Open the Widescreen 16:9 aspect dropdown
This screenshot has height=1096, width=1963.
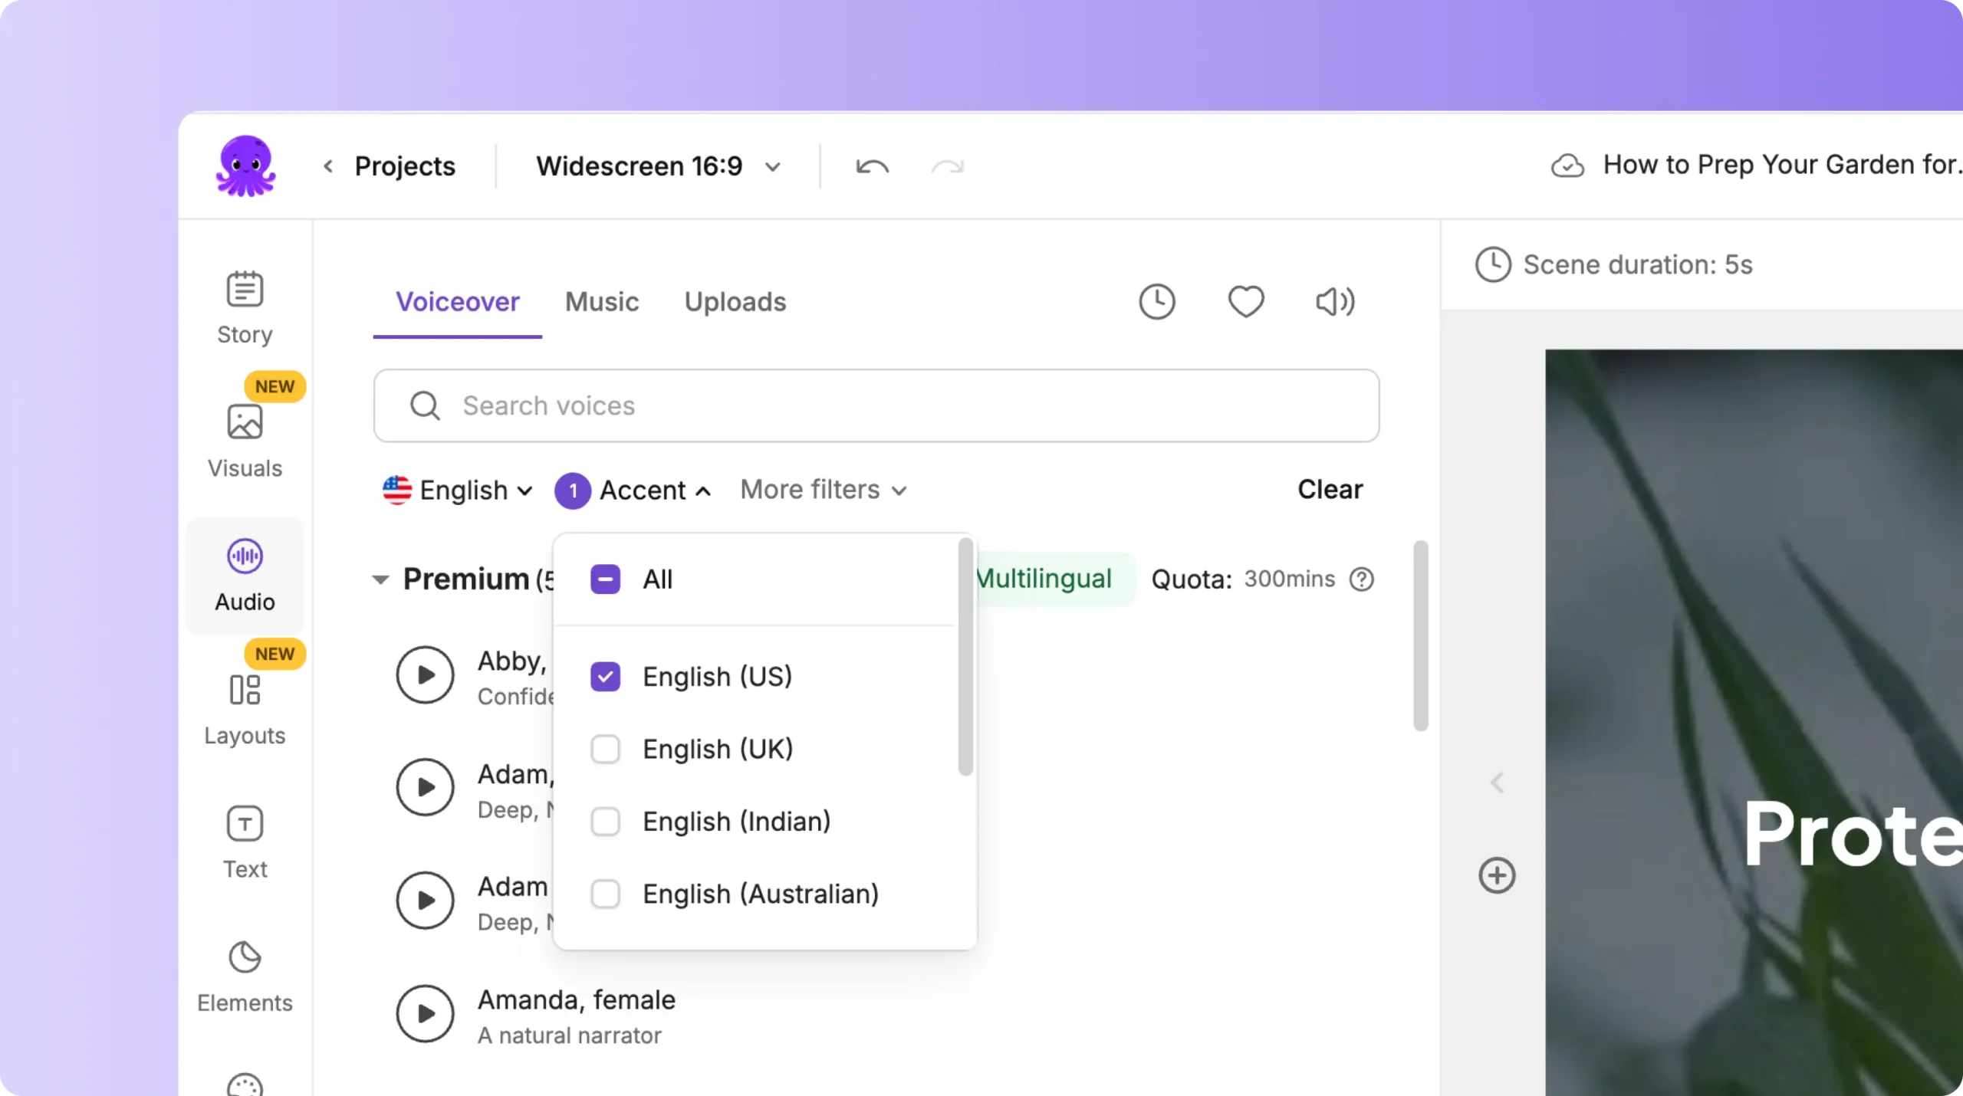pyautogui.click(x=657, y=166)
